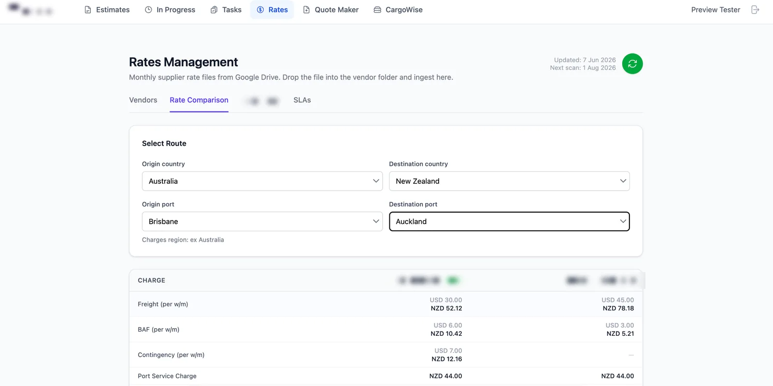Click the 'USD 30.00' freight value
This screenshot has width=773, height=386.
pos(446,300)
